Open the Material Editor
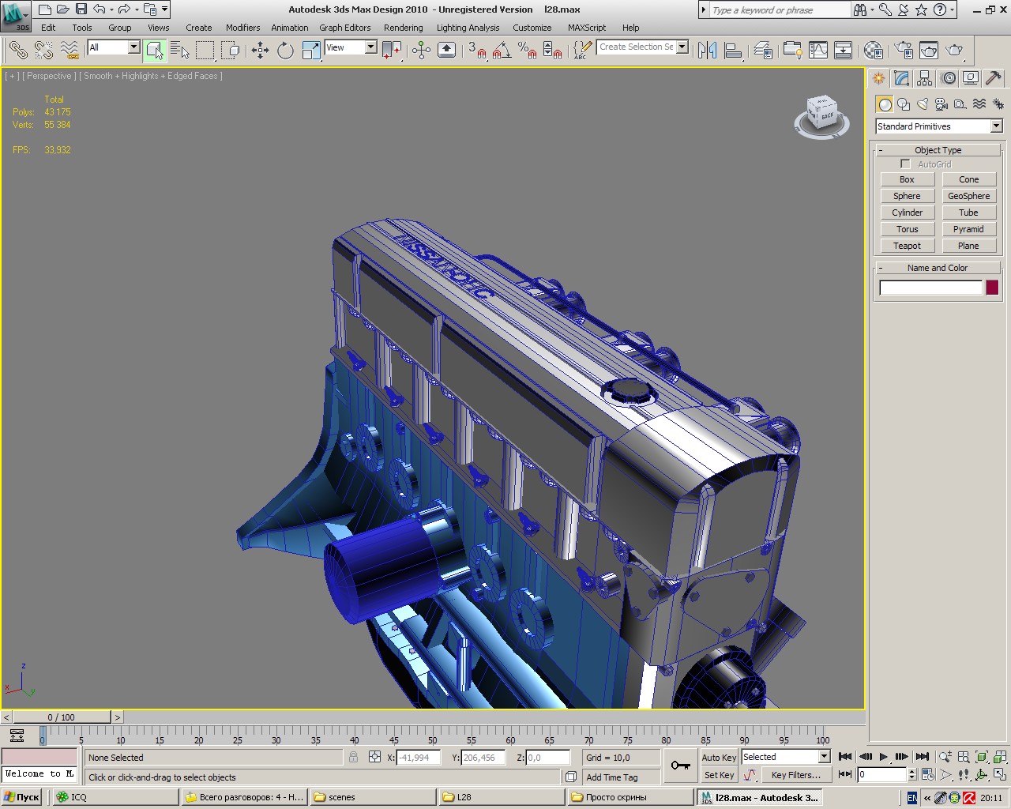 [873, 51]
